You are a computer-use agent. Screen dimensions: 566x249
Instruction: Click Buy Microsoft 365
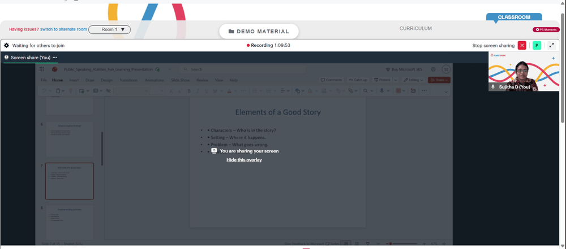coord(404,69)
